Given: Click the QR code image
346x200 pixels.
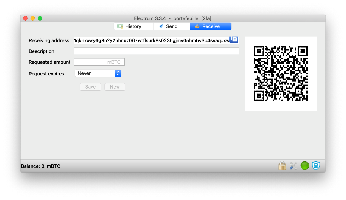Looking at the screenshot, I should coord(281,73).
